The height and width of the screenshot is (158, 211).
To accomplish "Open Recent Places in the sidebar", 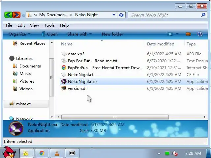I will [x=32, y=43].
